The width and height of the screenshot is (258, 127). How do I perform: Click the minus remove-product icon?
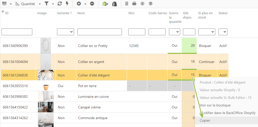[92, 4]
